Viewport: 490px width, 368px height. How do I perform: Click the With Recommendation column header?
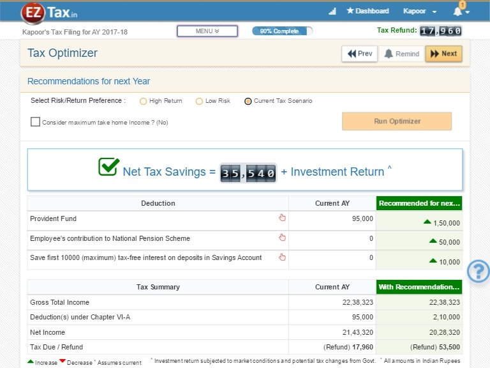tap(419, 287)
